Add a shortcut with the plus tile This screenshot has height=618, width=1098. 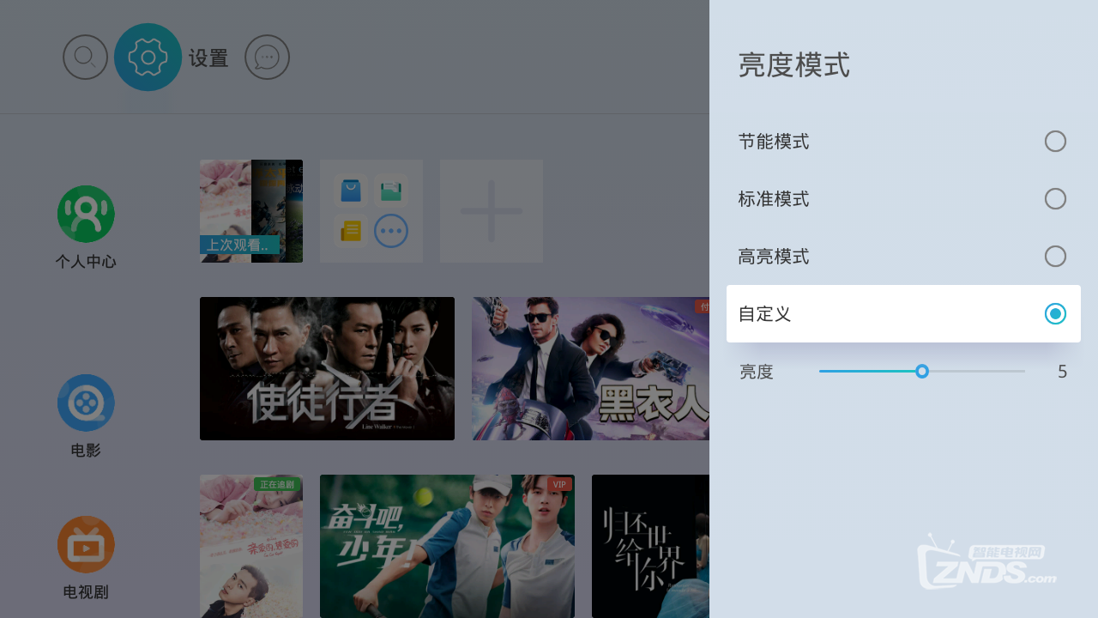[x=492, y=211]
